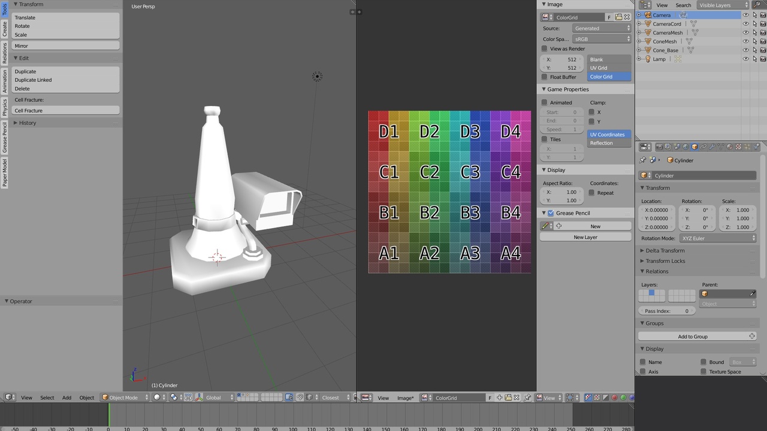767x431 pixels.
Task: Create a new image with the plus icon
Action: (x=499, y=397)
